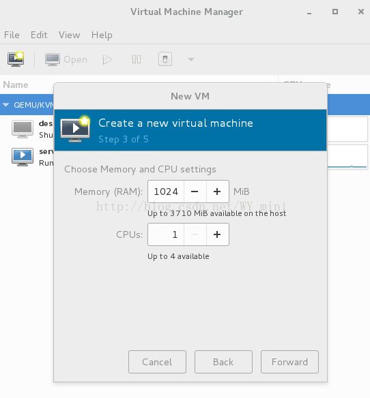The image size is (370, 398).
Task: Click the 'Create a new virtual machine' heading
Action: (x=175, y=123)
